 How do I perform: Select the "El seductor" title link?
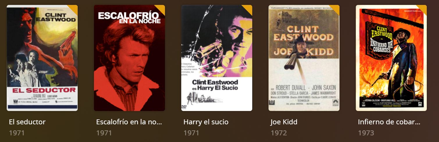coord(27,122)
